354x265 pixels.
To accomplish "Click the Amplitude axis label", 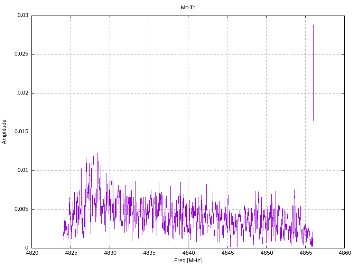I will pyautogui.click(x=4, y=132).
